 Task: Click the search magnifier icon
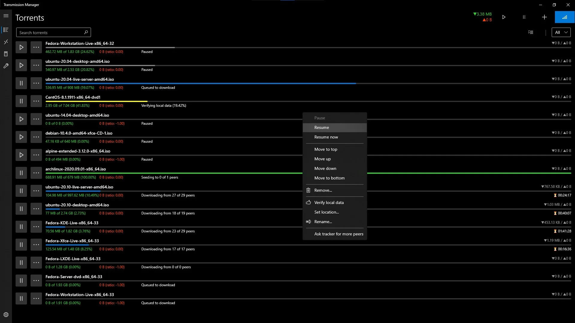click(x=86, y=32)
